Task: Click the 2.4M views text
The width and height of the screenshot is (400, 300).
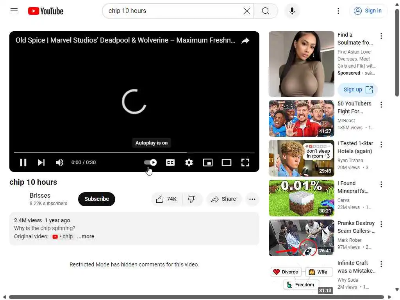Action: click(x=28, y=220)
